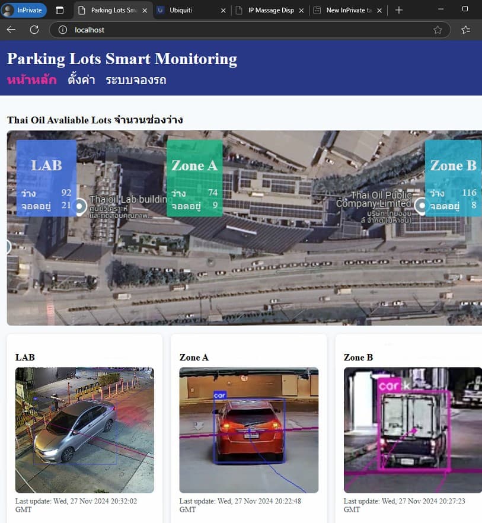Click the Zone A last update 20:22:48 timestamp

(x=240, y=505)
